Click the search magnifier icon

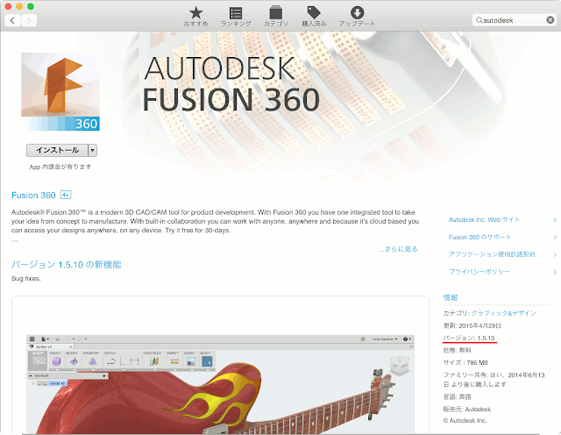pos(479,20)
